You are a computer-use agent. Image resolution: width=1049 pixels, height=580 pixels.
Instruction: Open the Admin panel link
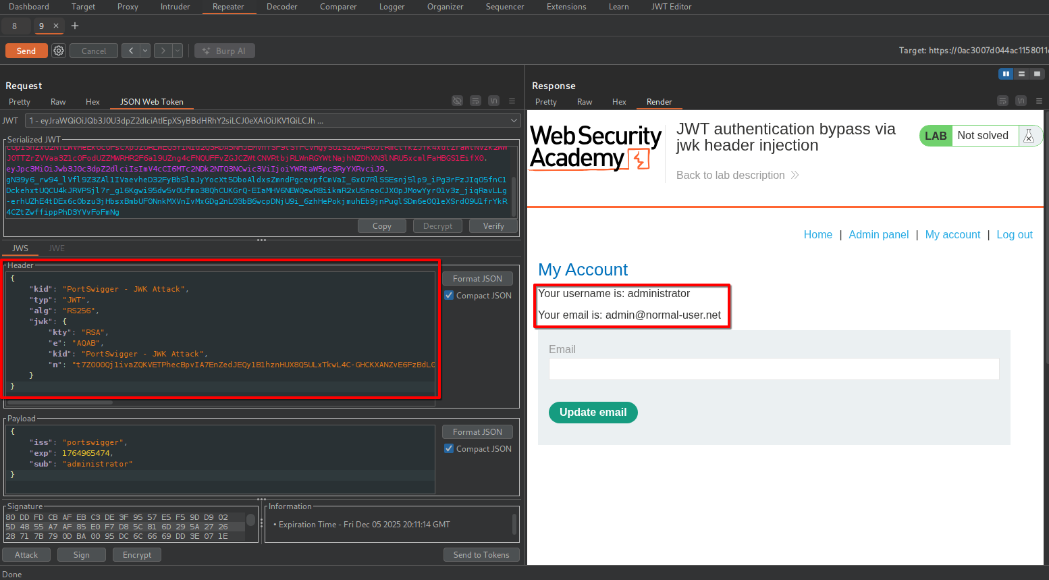878,234
